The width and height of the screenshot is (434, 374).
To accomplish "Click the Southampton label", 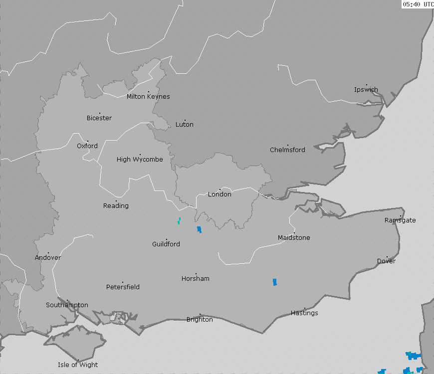I will (x=67, y=305).
